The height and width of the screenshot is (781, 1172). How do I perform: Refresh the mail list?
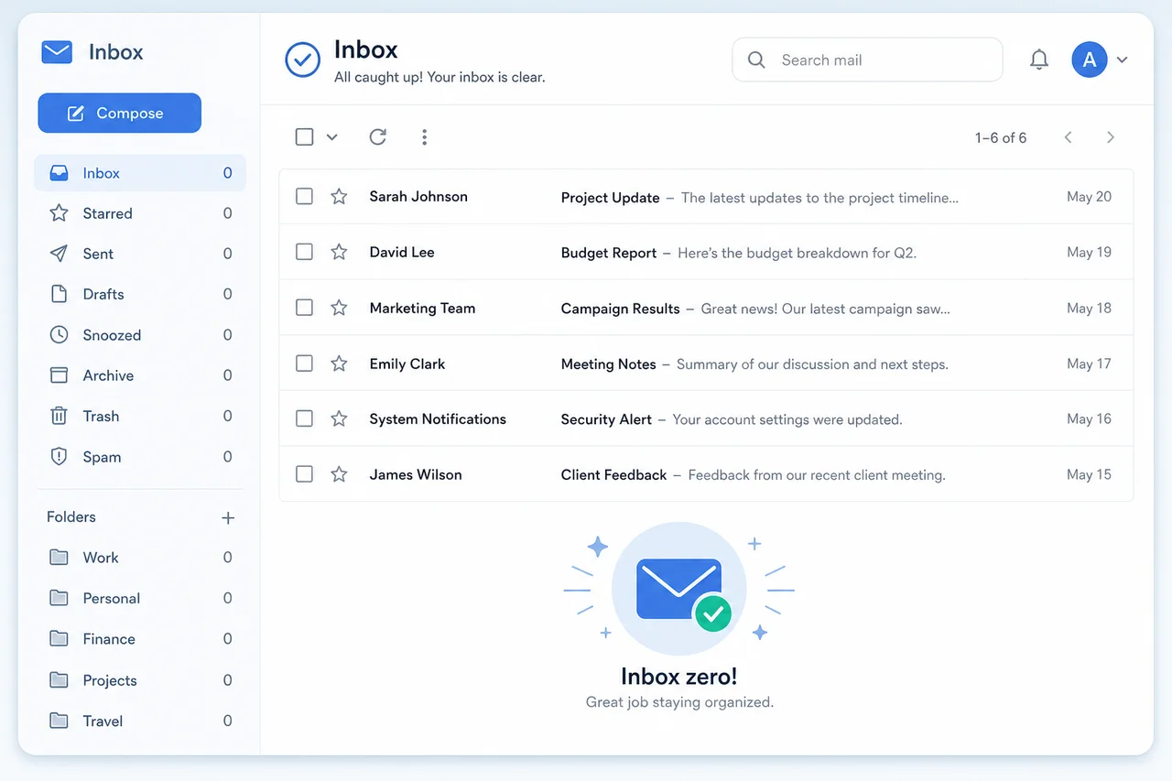(x=377, y=136)
